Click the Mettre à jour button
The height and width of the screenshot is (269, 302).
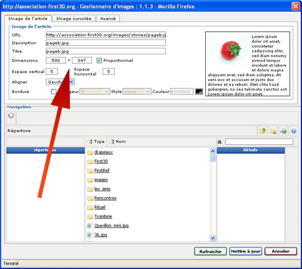(x=245, y=251)
